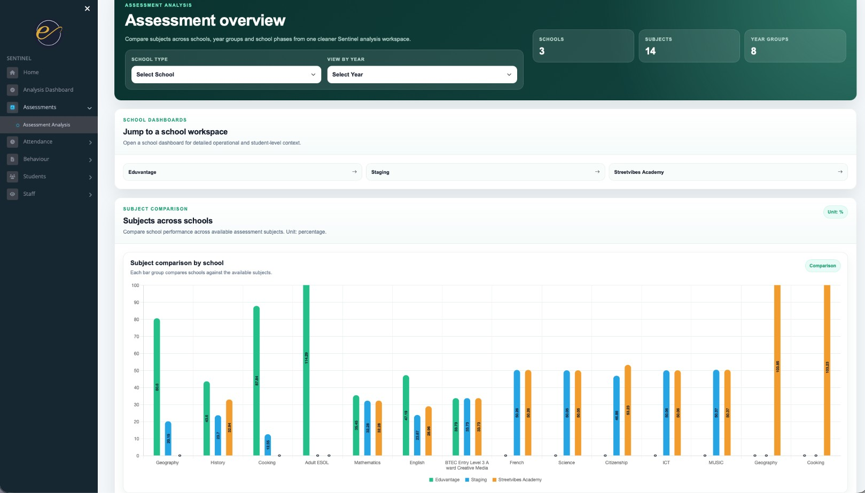Image resolution: width=865 pixels, height=493 pixels.
Task: Expand the Students menu chevron
Action: point(90,177)
